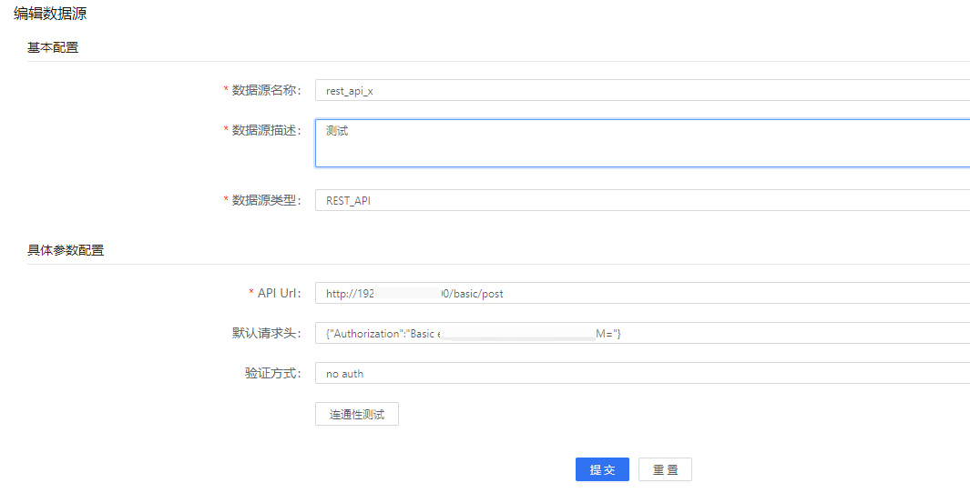The image size is (970, 493).
Task: Click the 数据源类型 label text
Action: coord(265,200)
